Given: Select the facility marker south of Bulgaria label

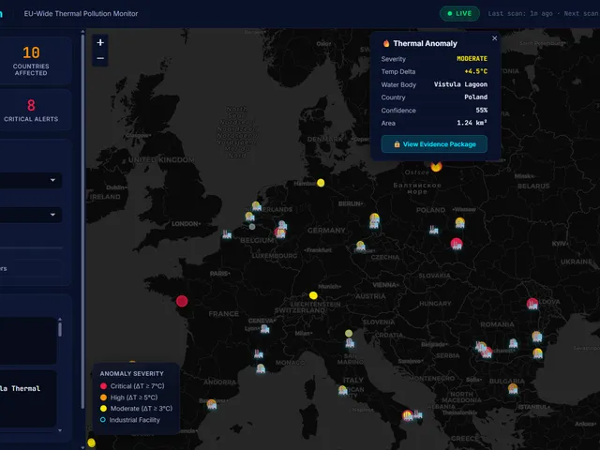Looking at the screenshot, I should pos(513,389).
